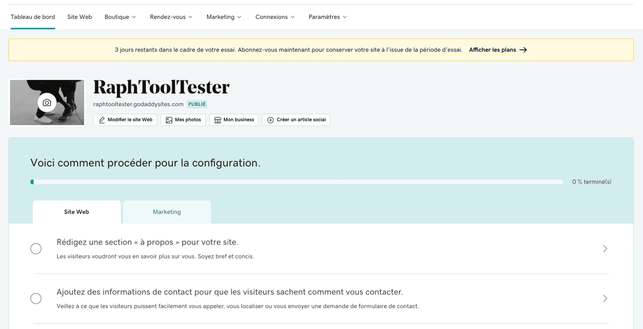Mark the contact information task circle
The width and height of the screenshot is (643, 329).
pos(36,298)
